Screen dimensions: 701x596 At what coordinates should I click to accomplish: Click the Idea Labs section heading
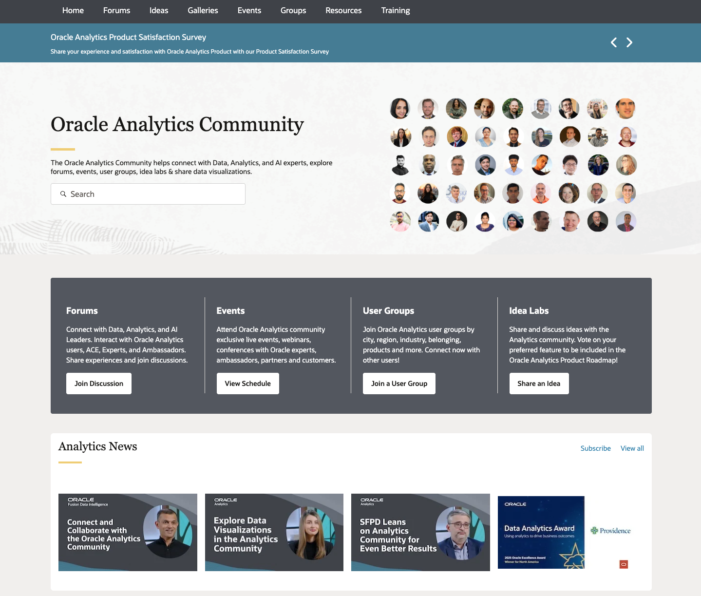(x=529, y=311)
